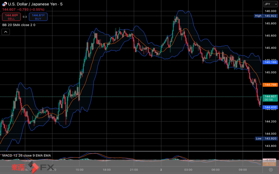Click the 143.800 price axis label
This screenshot has width=279, height=174.
271,146
